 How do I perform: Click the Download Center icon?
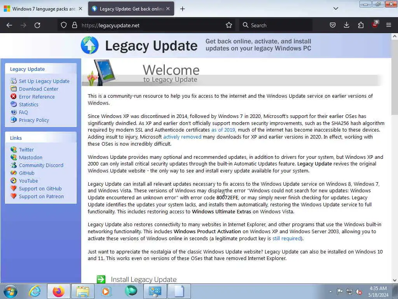(14, 89)
